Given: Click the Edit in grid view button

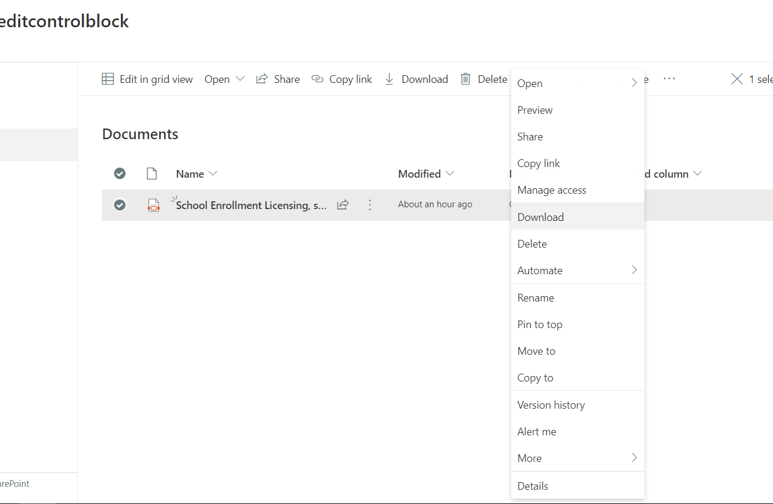Looking at the screenshot, I should pyautogui.click(x=147, y=79).
